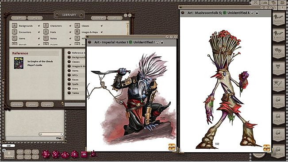Screen dimensions: 288x162
Task: Toggle lock icon in Mushroomfolk window header
Action: 257,13
